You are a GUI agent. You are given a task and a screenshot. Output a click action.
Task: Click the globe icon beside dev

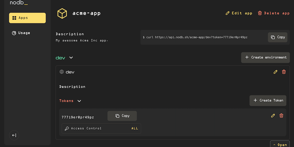pos(61,72)
